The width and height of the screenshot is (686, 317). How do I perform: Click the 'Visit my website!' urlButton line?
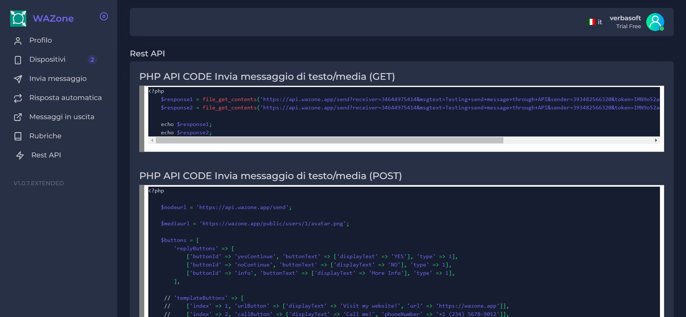(337, 306)
